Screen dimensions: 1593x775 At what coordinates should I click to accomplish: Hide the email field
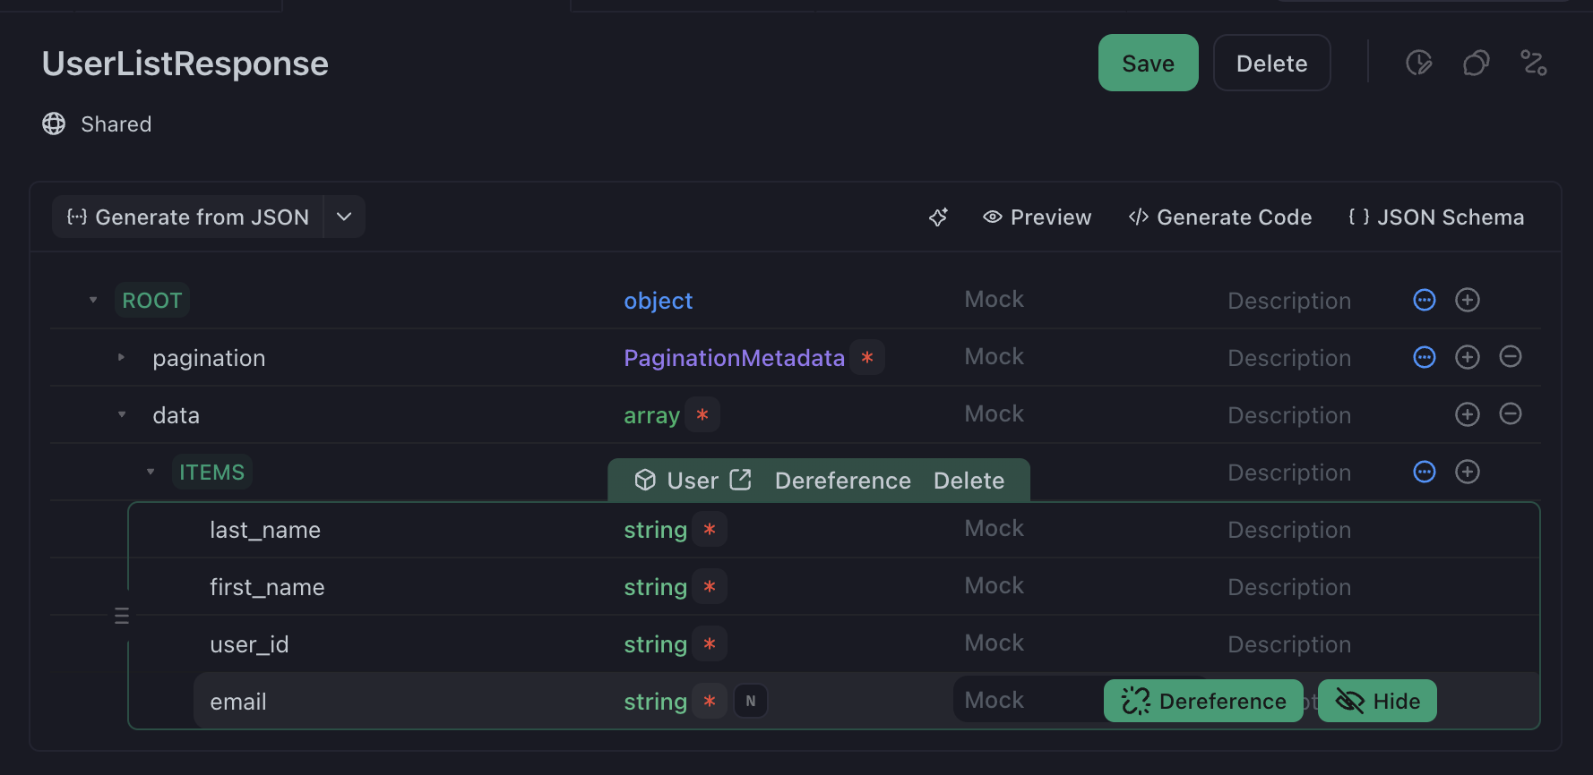point(1377,701)
